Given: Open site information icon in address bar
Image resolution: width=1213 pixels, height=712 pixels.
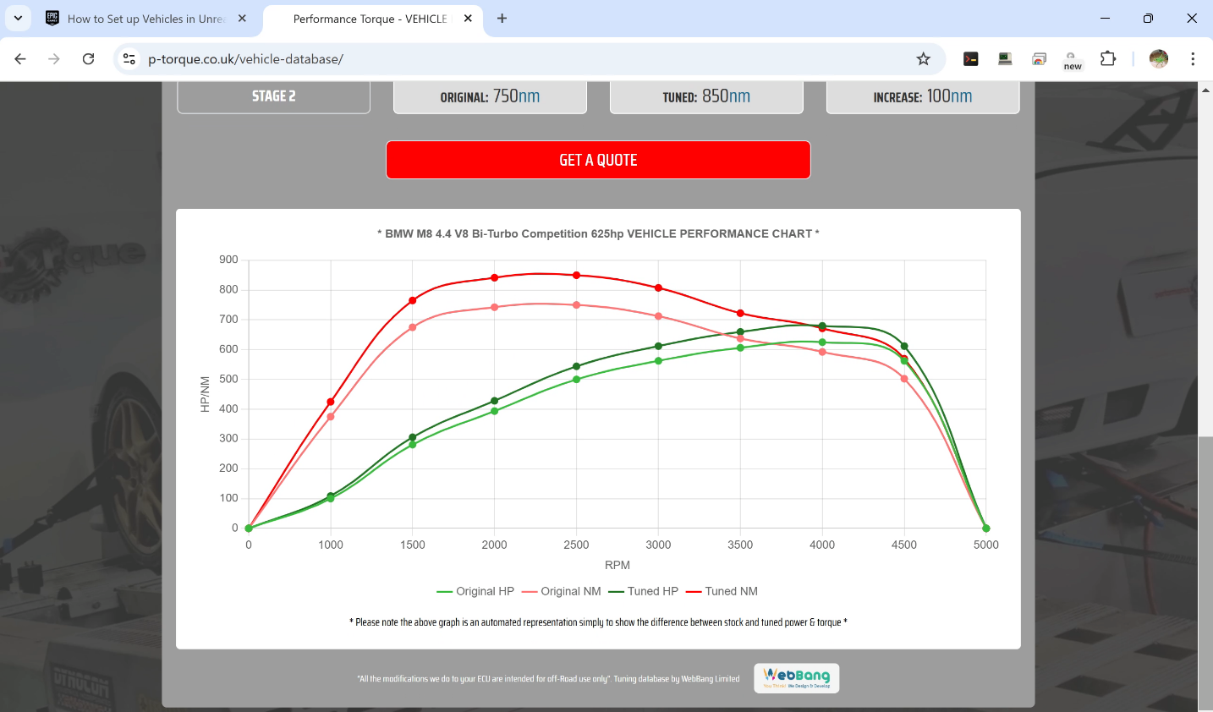Looking at the screenshot, I should pos(129,59).
